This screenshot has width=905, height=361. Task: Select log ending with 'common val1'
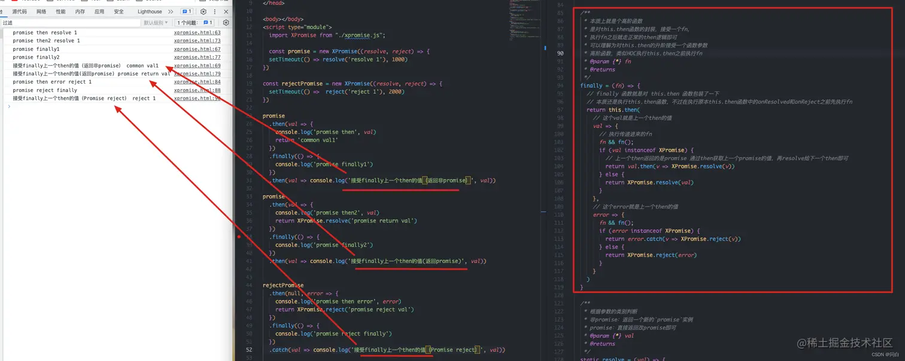pos(86,66)
